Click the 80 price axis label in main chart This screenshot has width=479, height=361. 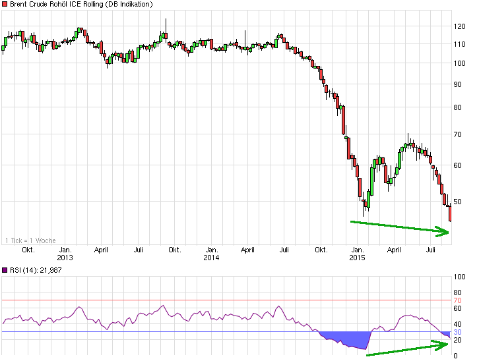pyautogui.click(x=457, y=107)
